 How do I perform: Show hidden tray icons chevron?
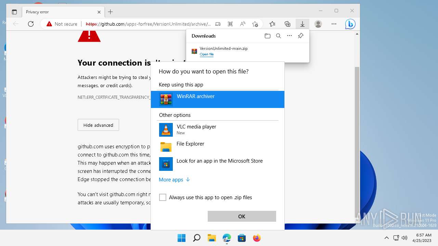point(387,238)
